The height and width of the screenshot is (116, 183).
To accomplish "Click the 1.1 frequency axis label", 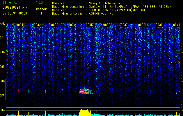I will [x=2, y=38].
